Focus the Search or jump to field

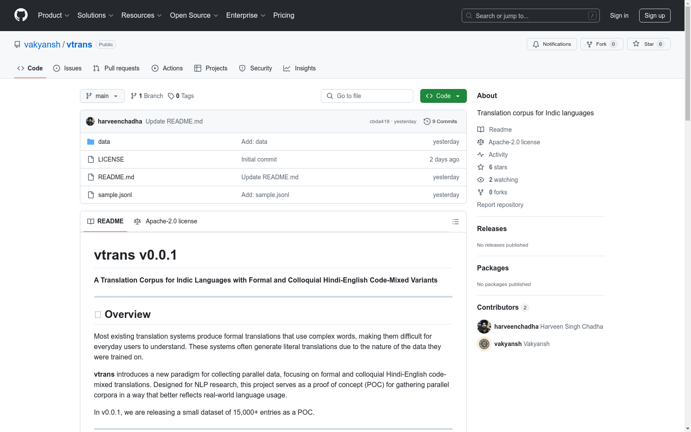pyautogui.click(x=531, y=16)
